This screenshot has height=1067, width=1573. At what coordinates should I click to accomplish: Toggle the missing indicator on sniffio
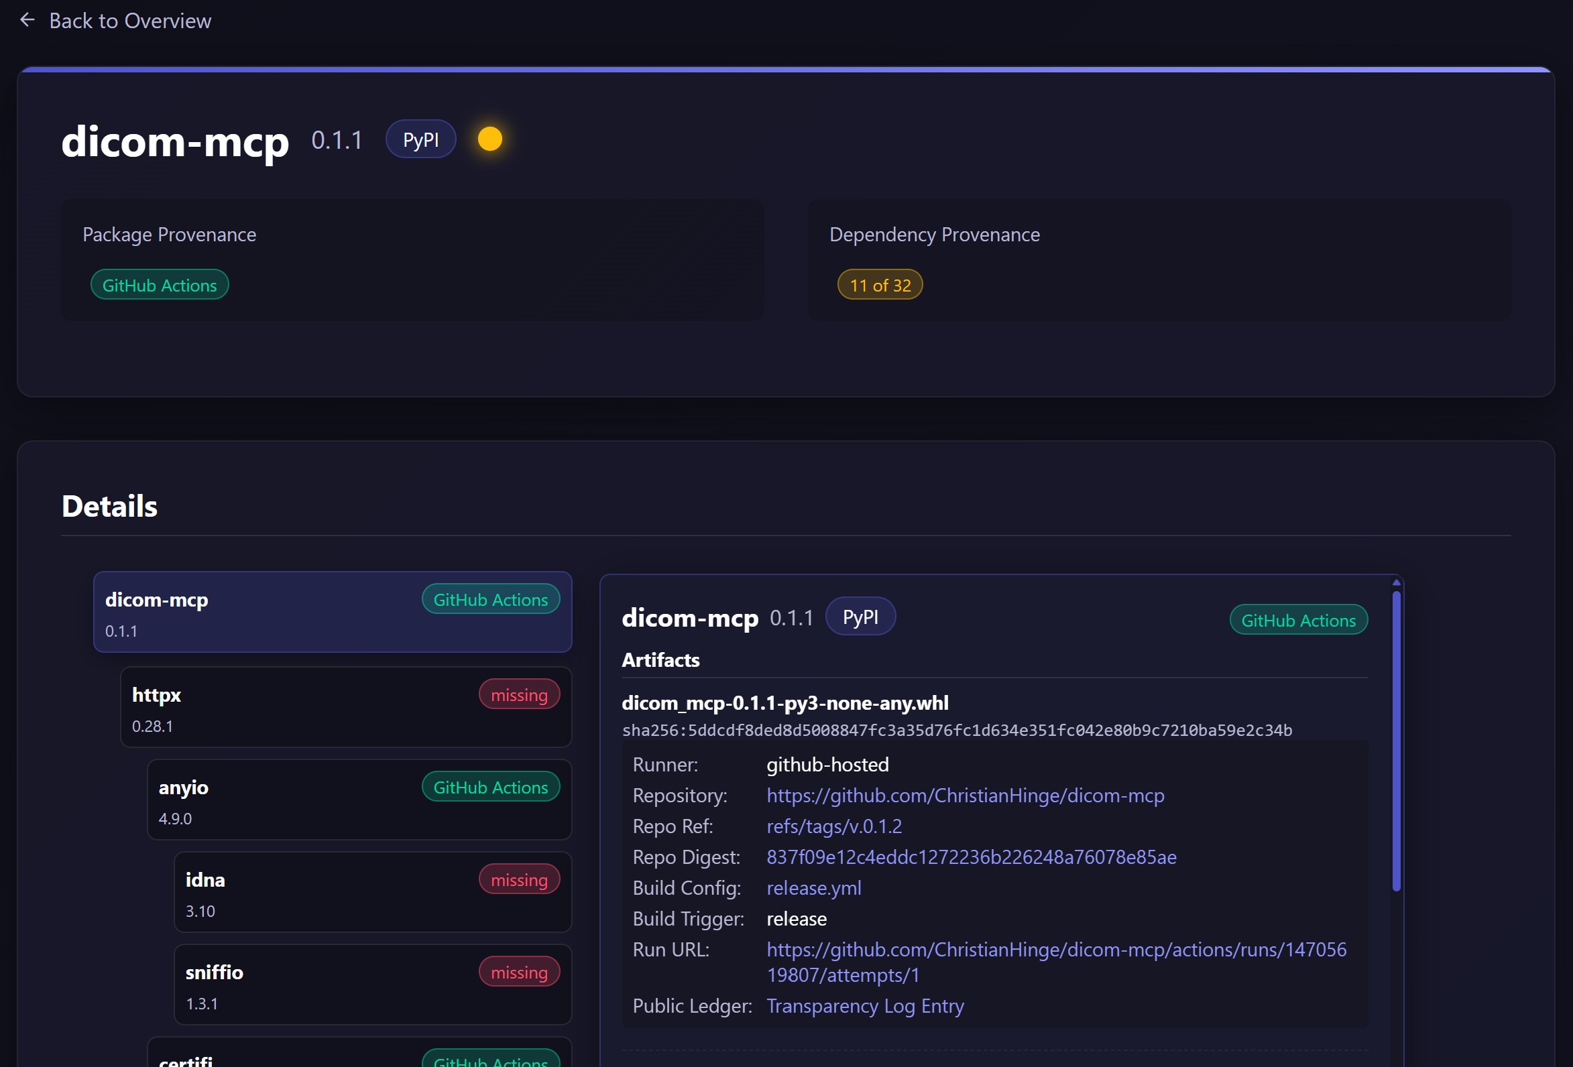pos(518,972)
